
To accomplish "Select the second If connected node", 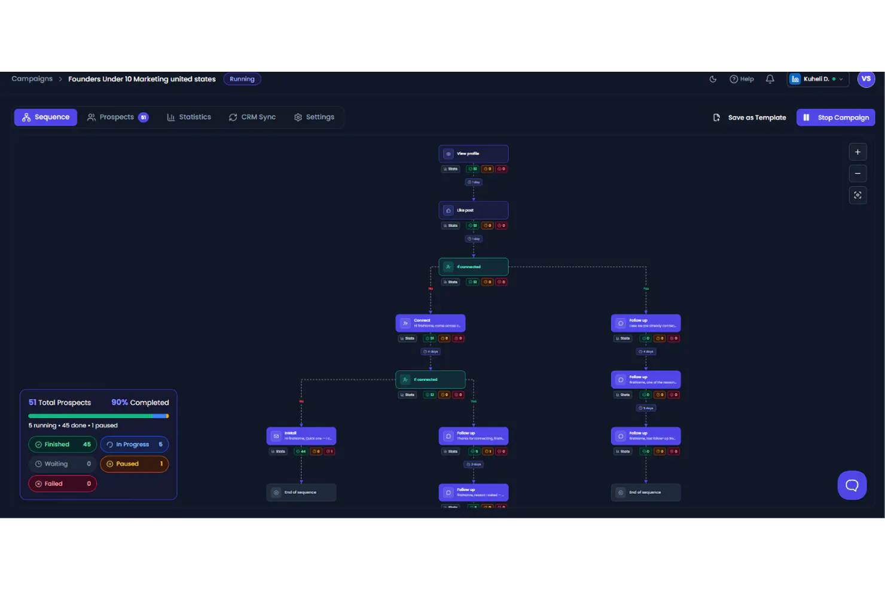I will tap(431, 380).
